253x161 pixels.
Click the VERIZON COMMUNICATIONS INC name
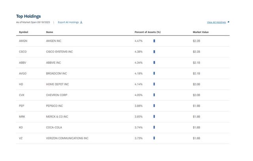pyautogui.click(x=67, y=138)
